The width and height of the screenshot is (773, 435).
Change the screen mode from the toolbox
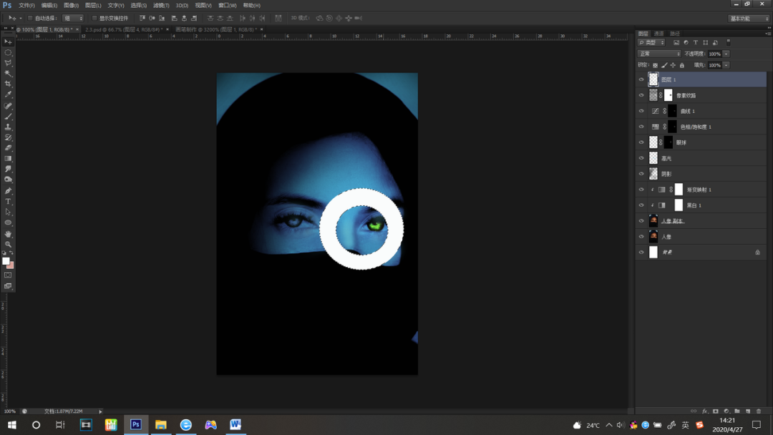click(8, 285)
